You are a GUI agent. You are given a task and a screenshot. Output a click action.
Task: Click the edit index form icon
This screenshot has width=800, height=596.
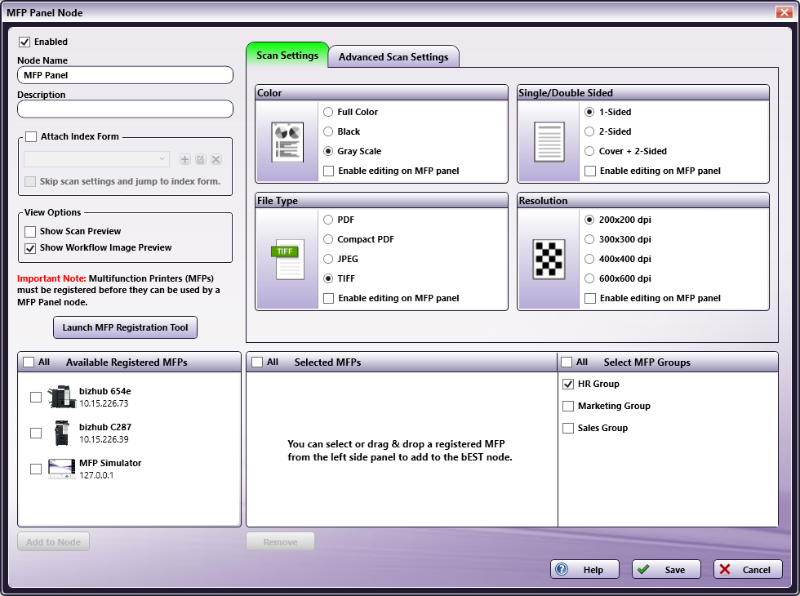[x=201, y=160]
